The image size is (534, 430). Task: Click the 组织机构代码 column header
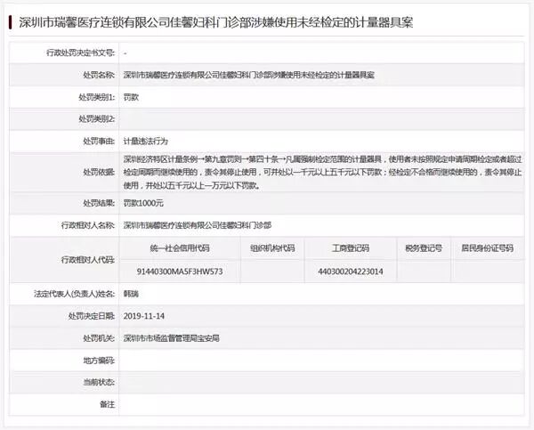point(272,248)
